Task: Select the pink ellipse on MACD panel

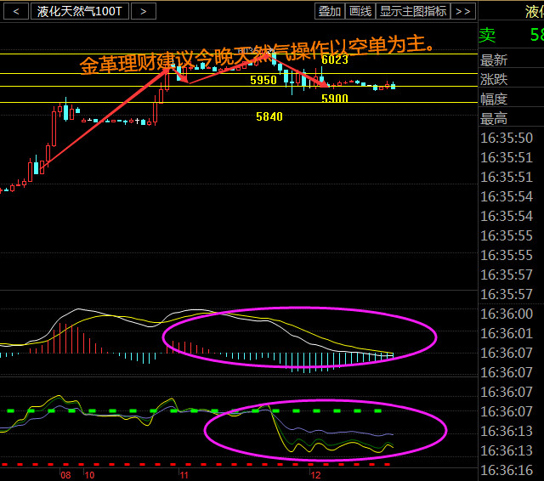Action: pyautogui.click(x=299, y=338)
